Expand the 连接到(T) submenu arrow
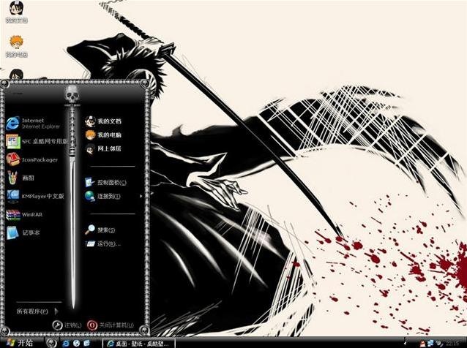 (x=141, y=196)
